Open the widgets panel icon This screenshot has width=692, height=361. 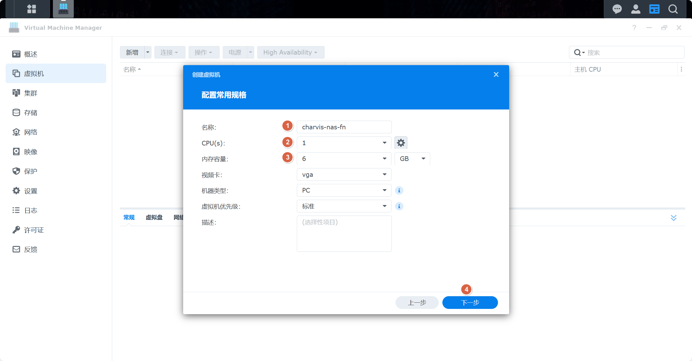pyautogui.click(x=654, y=9)
